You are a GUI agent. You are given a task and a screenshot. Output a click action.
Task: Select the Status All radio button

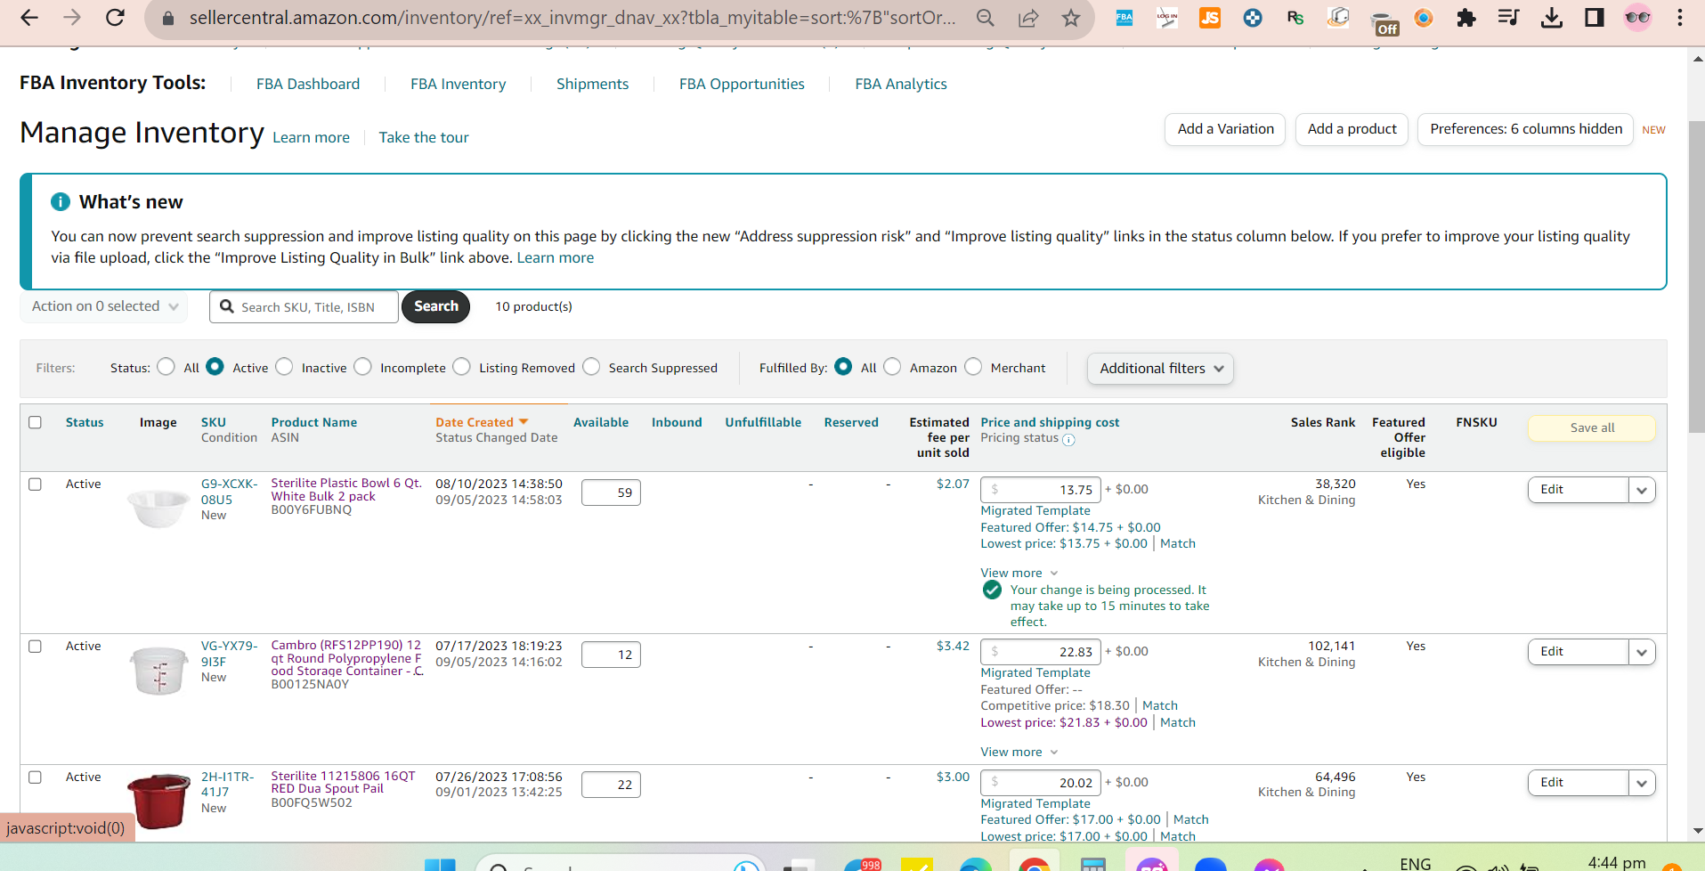(x=166, y=367)
